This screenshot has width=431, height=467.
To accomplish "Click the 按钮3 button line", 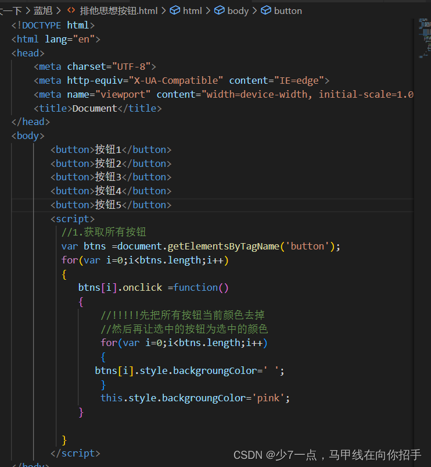I will point(111,177).
